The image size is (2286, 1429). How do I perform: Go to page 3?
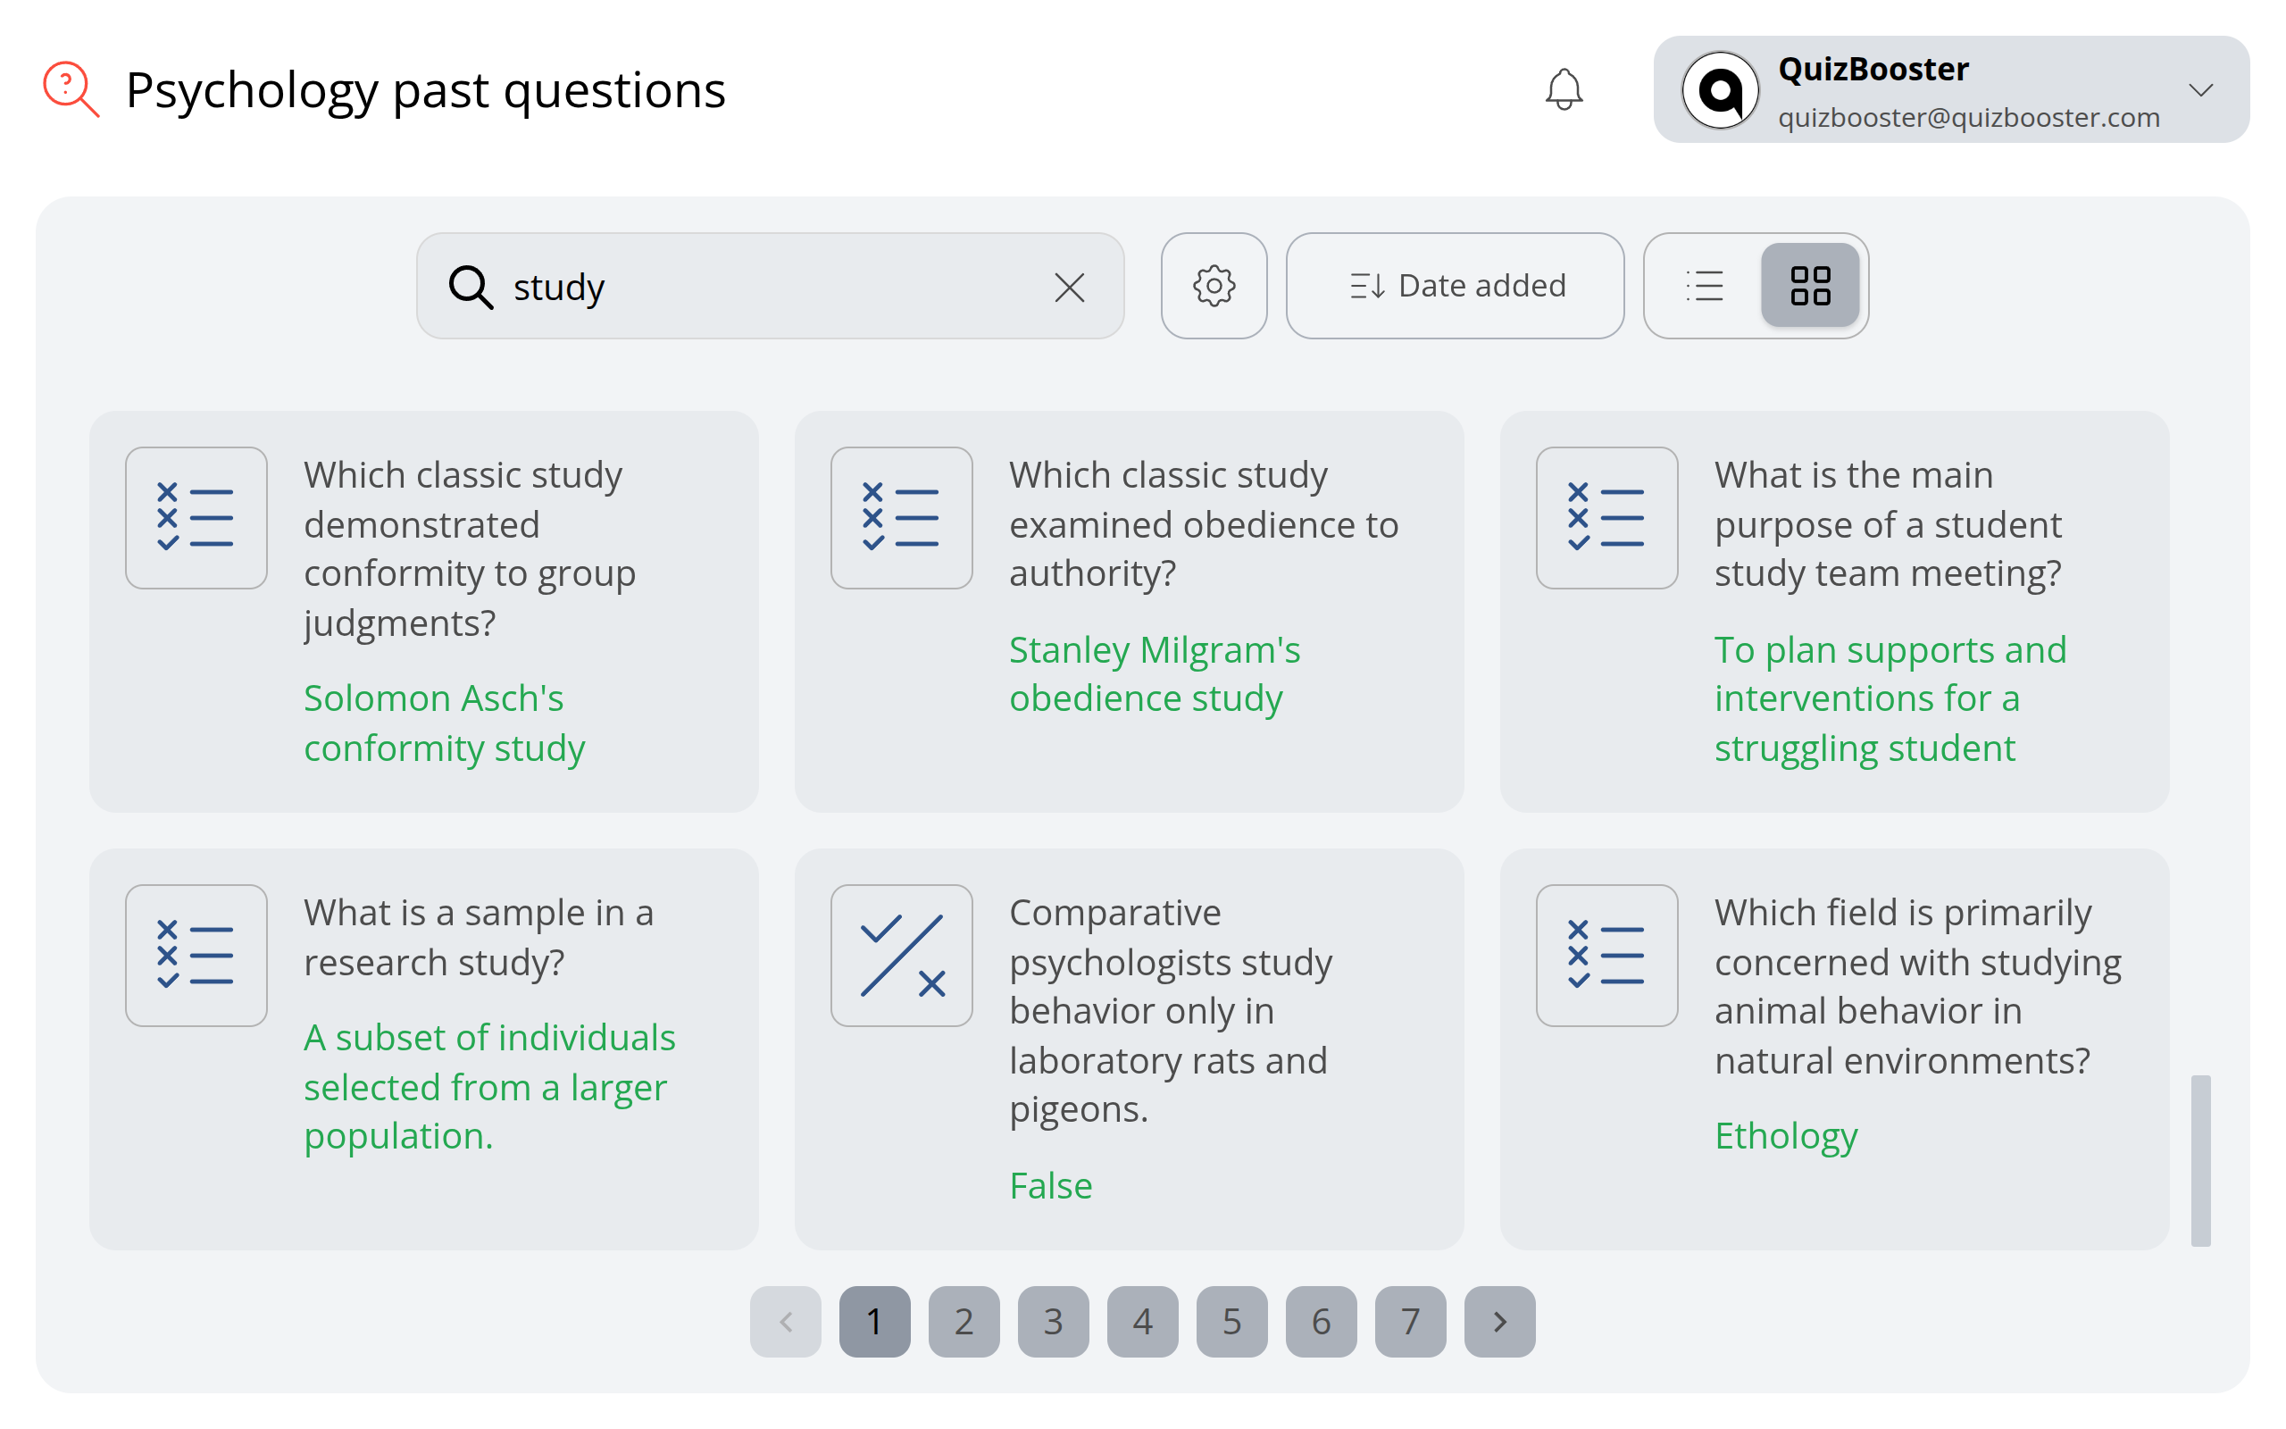tap(1054, 1321)
